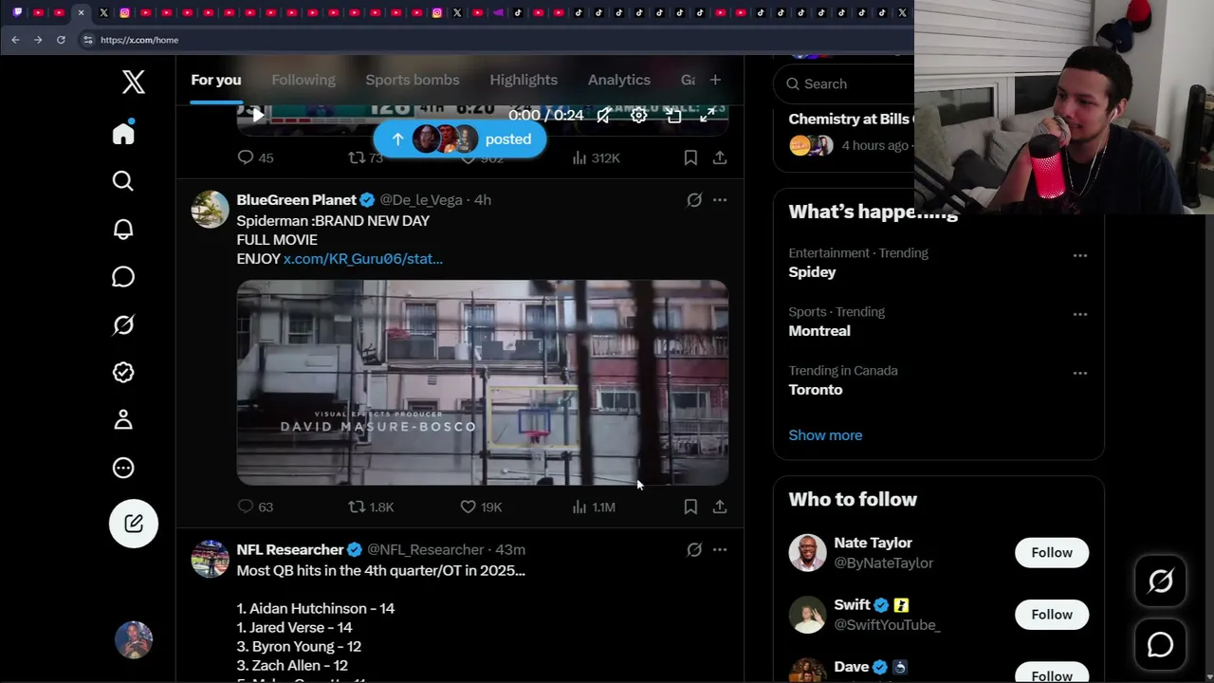Open the Montreal trending topic

(x=819, y=331)
